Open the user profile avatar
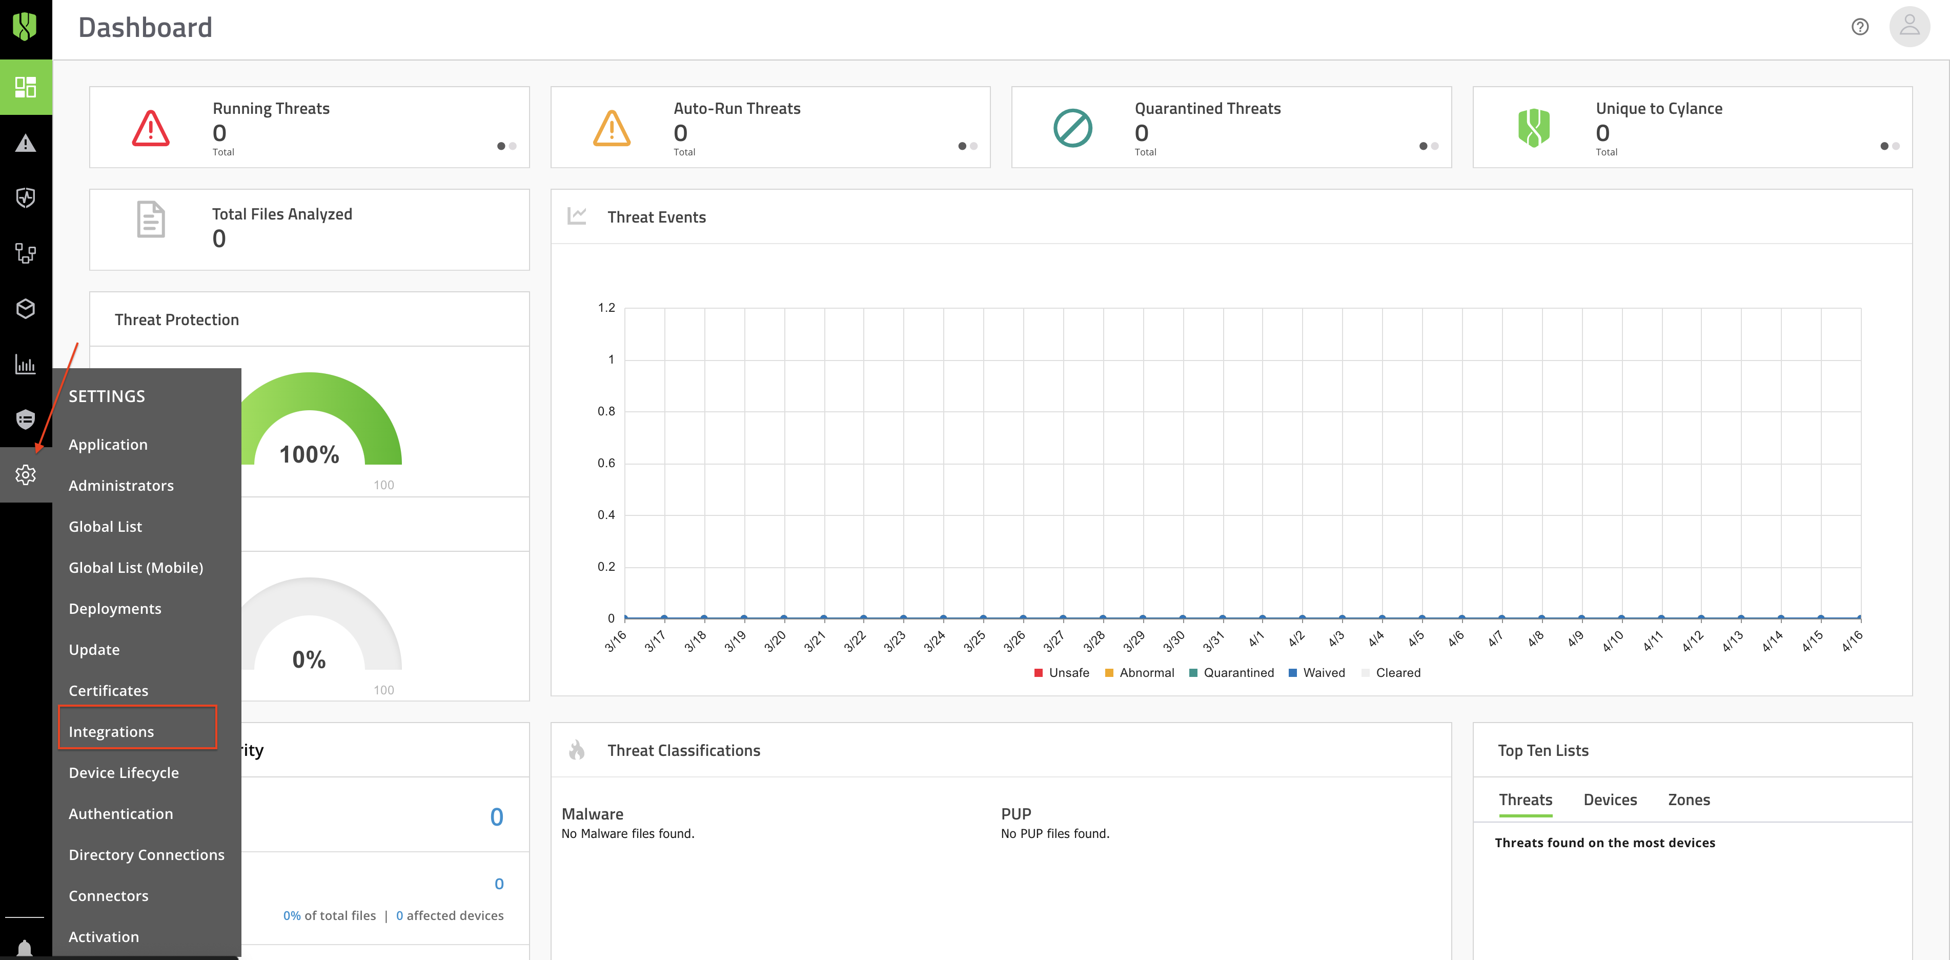The image size is (1950, 960). (x=1909, y=27)
